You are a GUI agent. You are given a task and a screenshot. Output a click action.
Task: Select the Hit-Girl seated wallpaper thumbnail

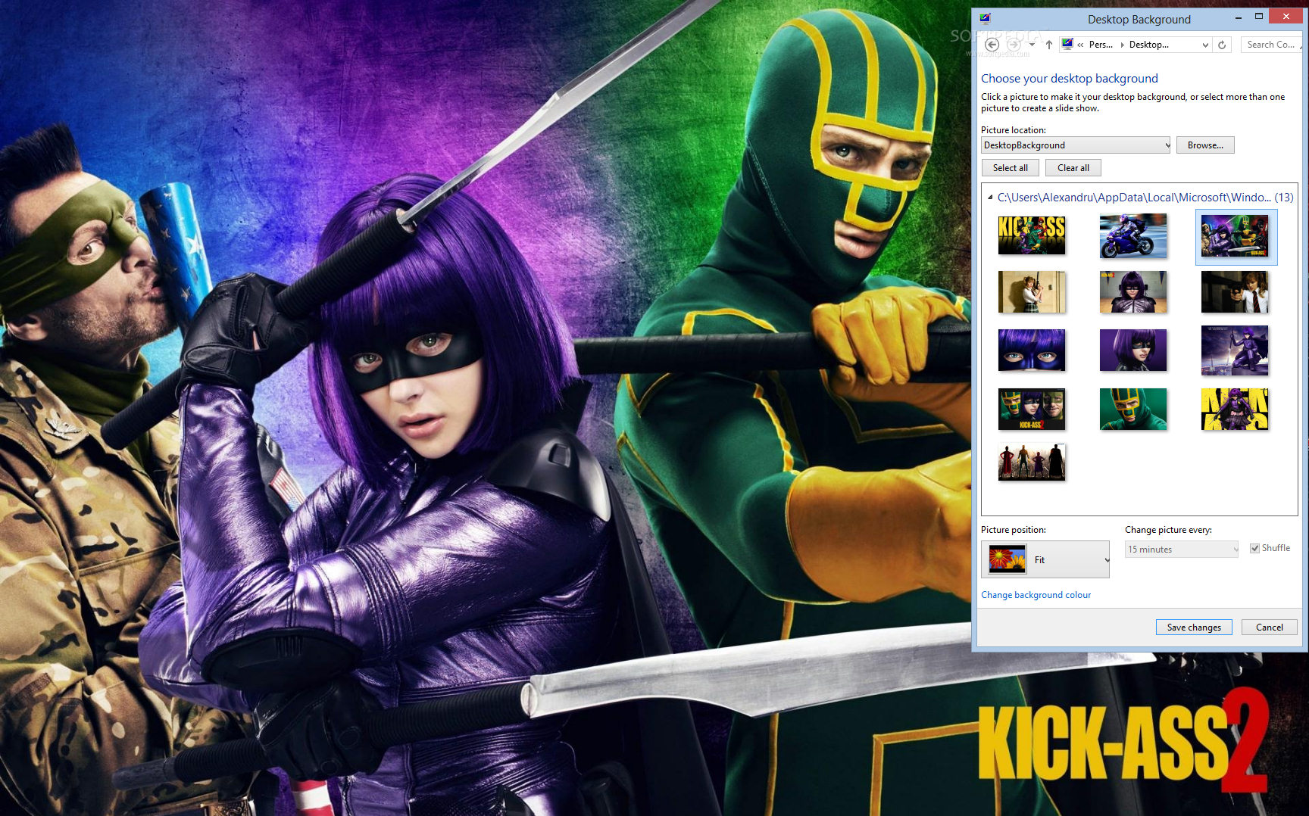pyautogui.click(x=1133, y=292)
